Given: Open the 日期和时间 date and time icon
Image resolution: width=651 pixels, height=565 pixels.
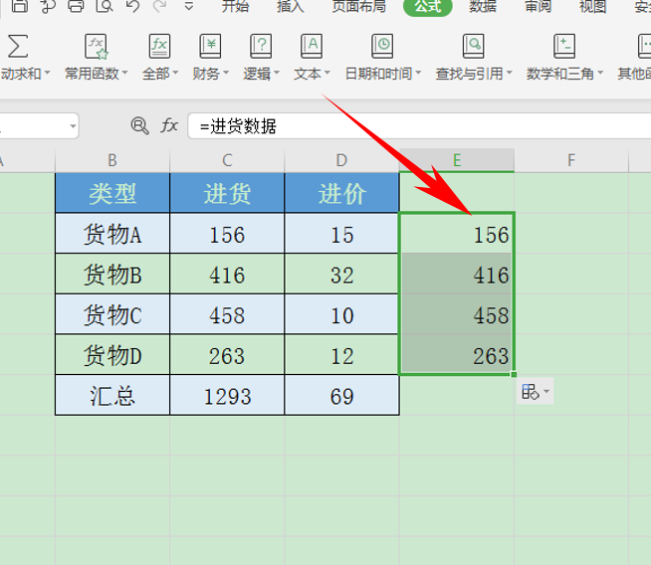Looking at the screenshot, I should 382,46.
